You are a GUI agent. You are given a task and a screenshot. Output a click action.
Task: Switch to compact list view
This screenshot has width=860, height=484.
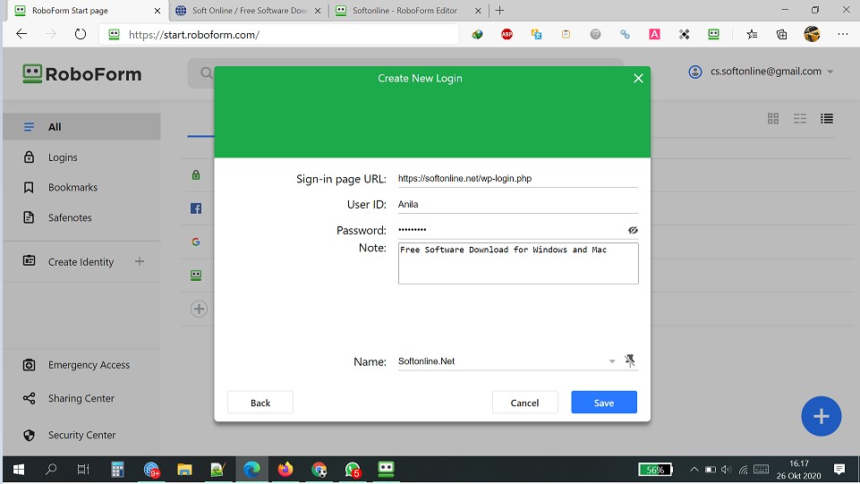click(827, 118)
